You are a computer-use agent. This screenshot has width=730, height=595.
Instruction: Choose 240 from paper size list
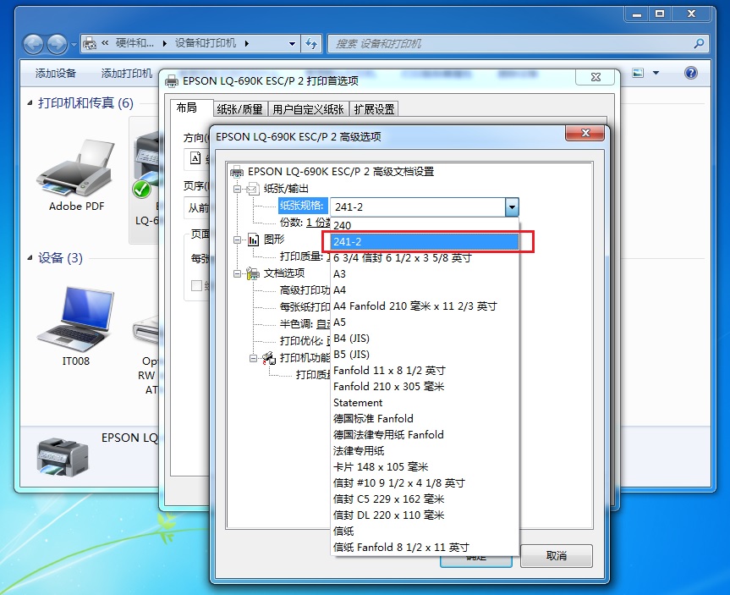click(425, 225)
